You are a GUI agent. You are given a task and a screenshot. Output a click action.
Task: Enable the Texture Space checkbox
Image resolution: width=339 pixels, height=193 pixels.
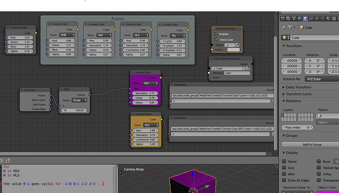coord(319,168)
